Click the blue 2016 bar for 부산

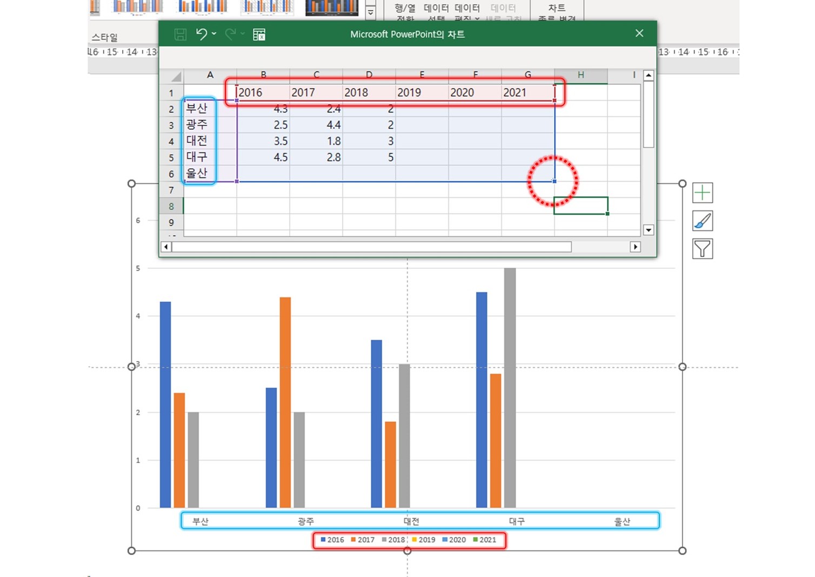coord(165,405)
